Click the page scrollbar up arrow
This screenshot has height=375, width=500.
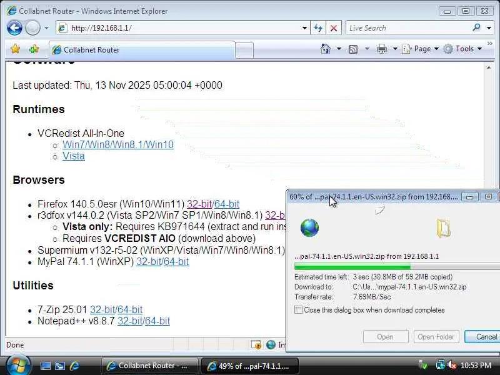coord(489,67)
